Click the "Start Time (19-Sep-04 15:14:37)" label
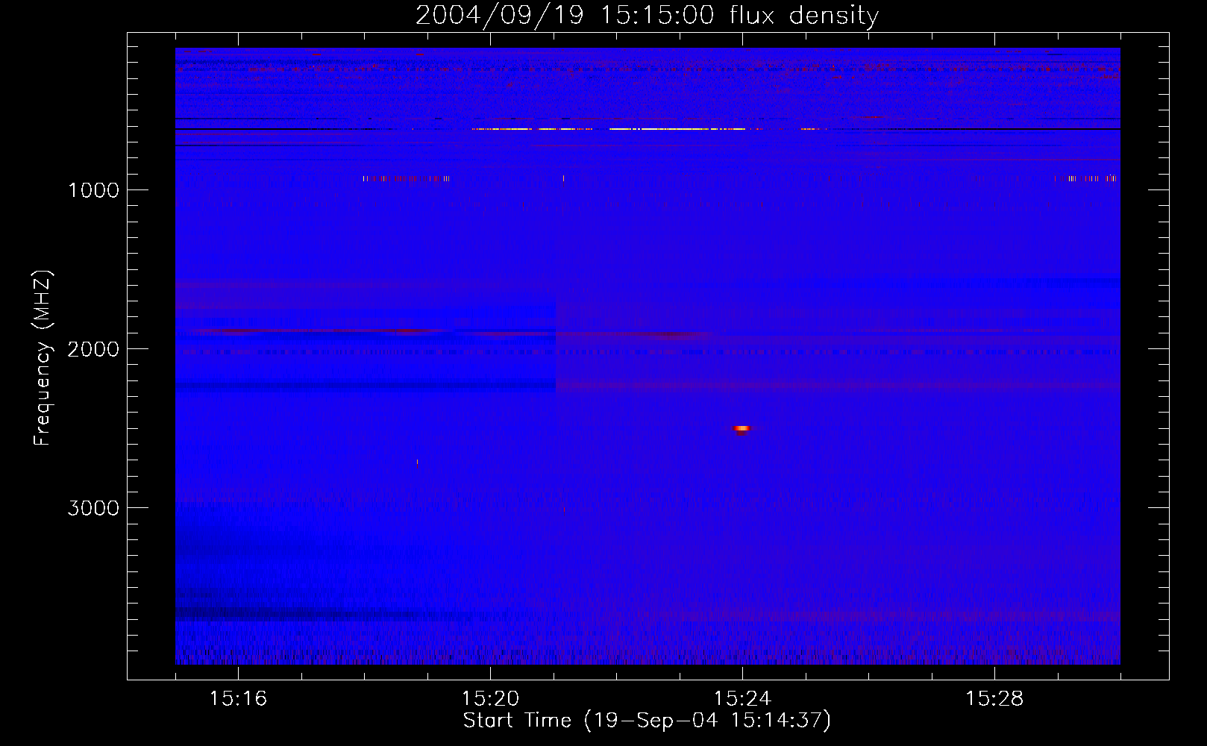1207x746 pixels. [x=647, y=721]
